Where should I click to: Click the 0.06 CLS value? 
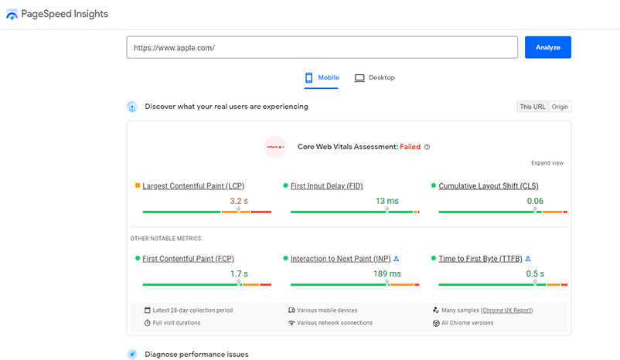(x=535, y=201)
